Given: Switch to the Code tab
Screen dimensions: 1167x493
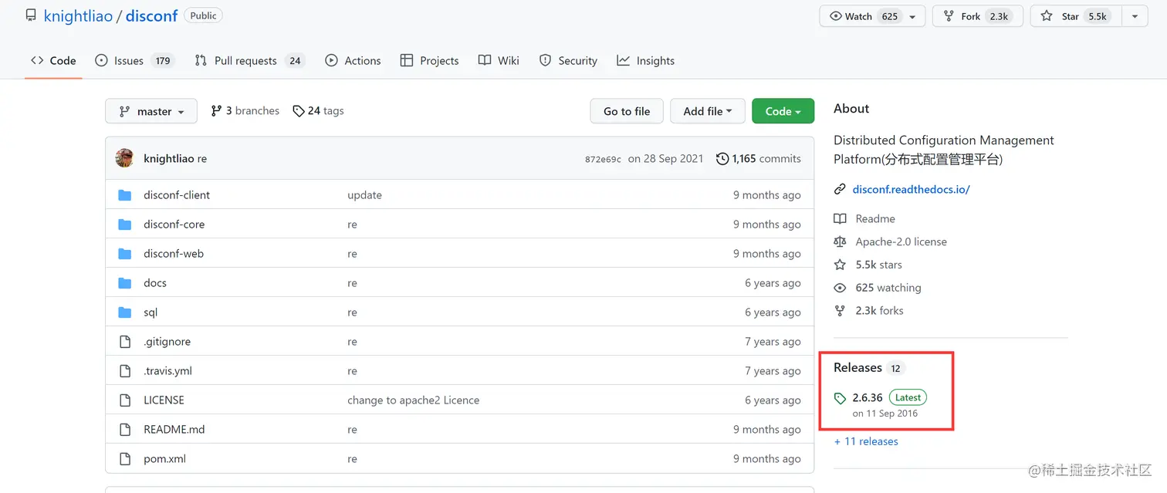Looking at the screenshot, I should click(x=53, y=60).
